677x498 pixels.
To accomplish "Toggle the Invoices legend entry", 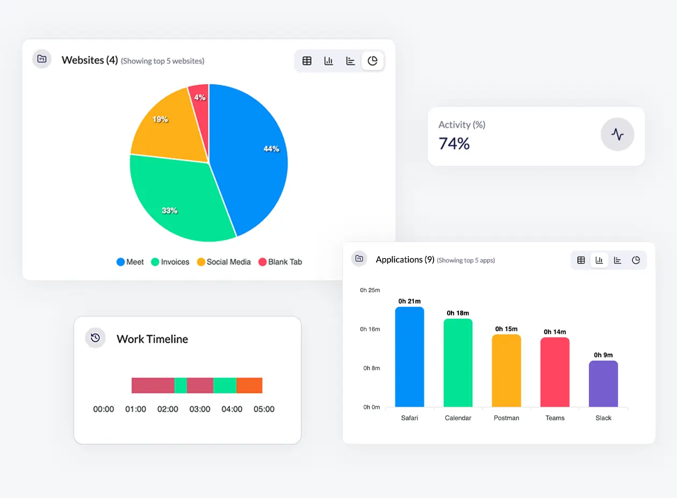I will (170, 262).
